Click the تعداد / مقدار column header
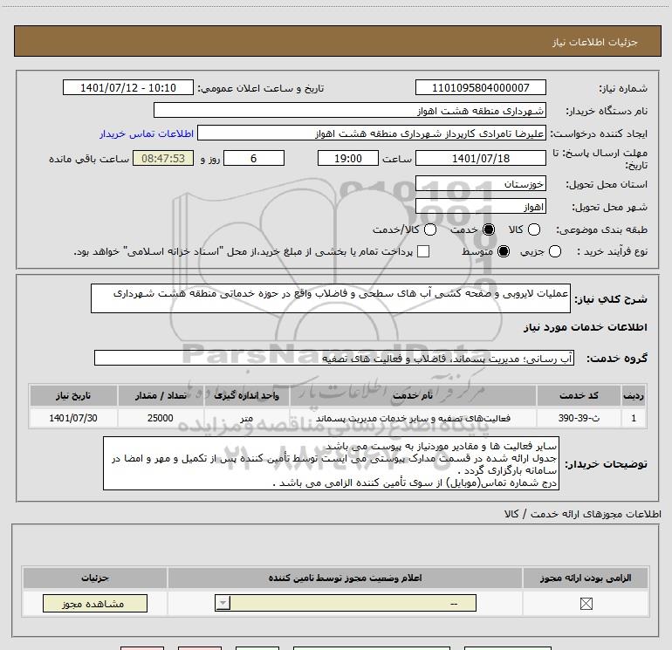 coord(161,395)
